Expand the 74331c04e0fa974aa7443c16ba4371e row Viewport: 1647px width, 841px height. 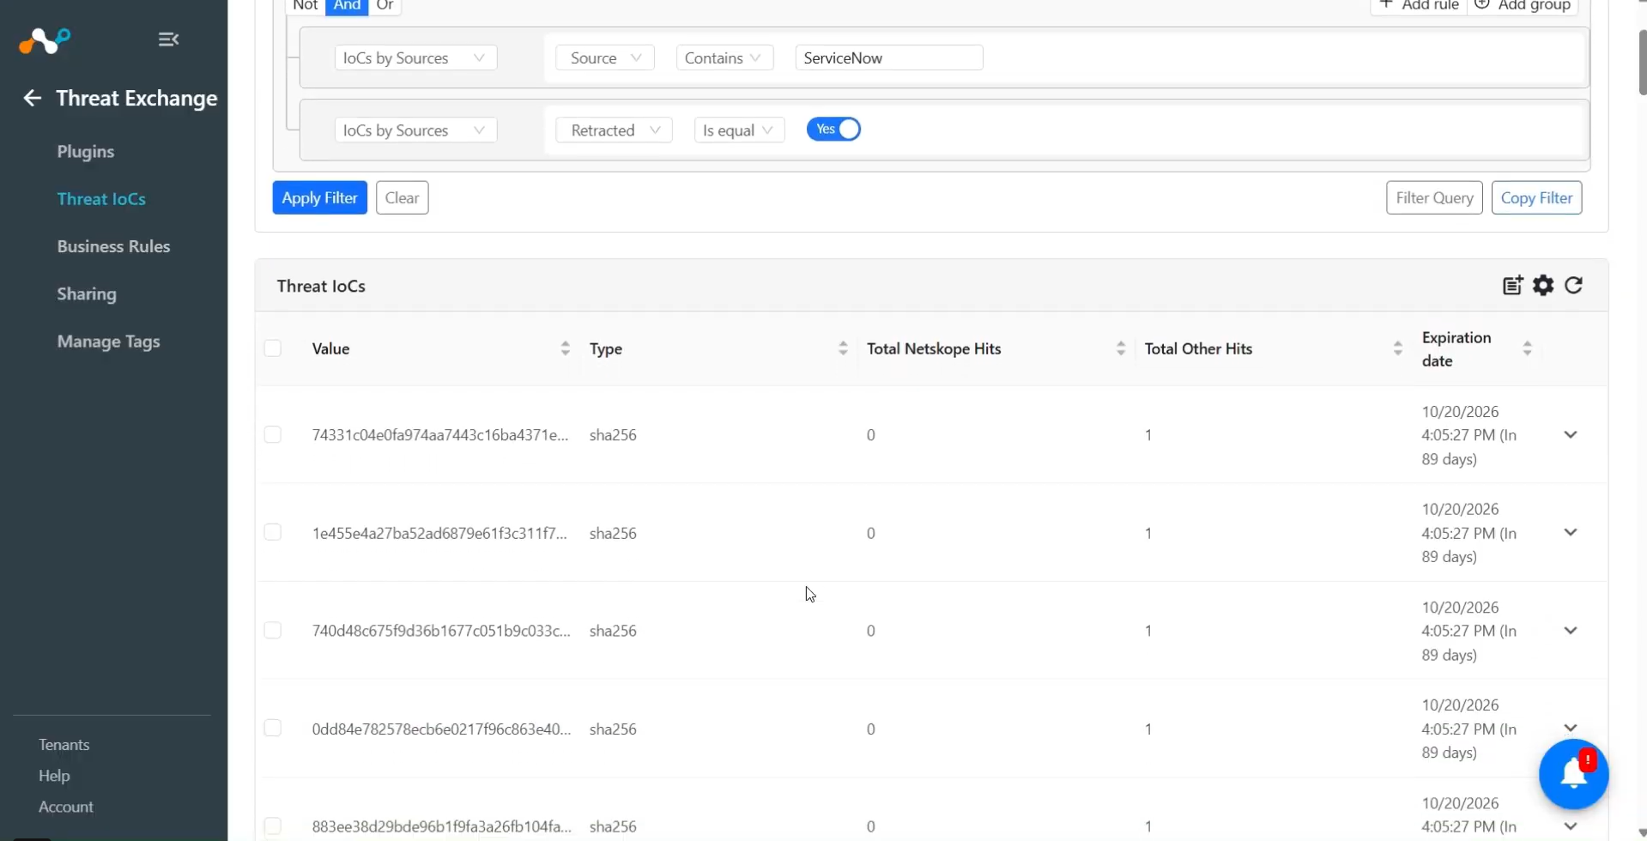1571,435
